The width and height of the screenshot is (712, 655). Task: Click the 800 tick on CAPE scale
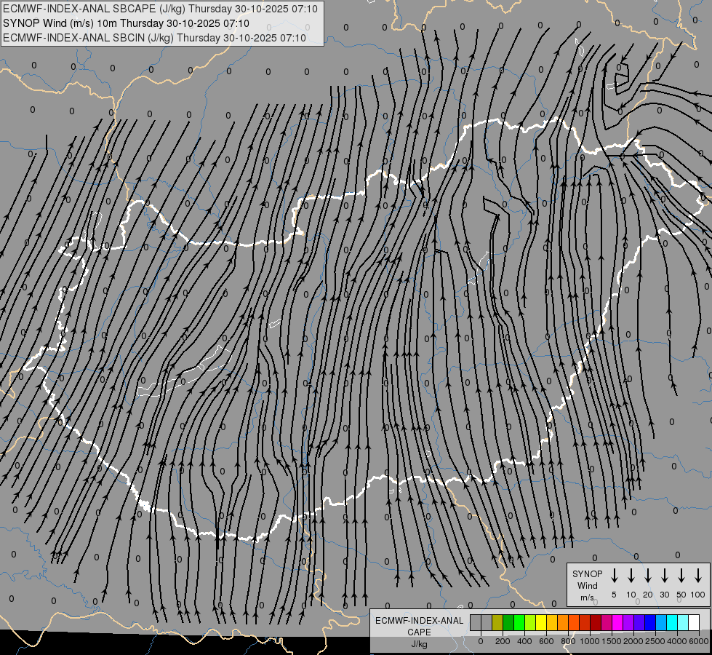(568, 641)
